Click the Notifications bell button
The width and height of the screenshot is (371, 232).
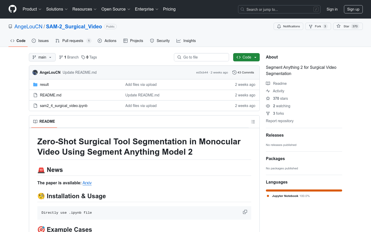click(288, 26)
